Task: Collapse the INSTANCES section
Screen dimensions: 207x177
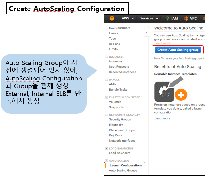Action: (x=106, y=57)
